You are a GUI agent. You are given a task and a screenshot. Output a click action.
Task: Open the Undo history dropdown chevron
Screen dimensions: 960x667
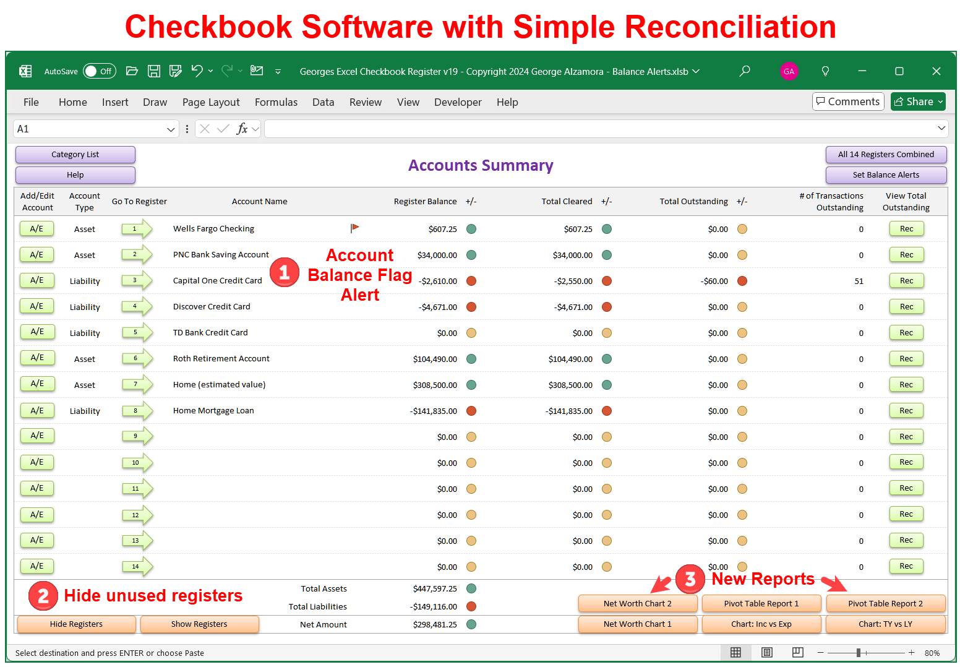pos(210,71)
